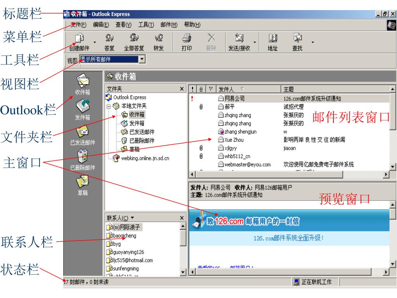
Task: Open the 视图 view combo box 显示所有邮件
Action: (112, 59)
